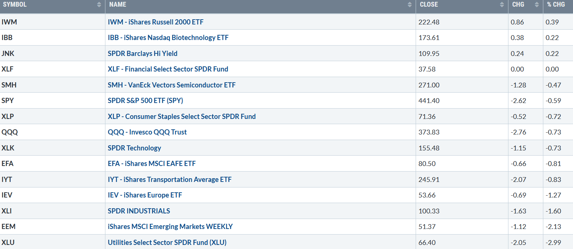
Task: Sort table by the SYMBOL column arrows
Action: coord(99,5)
